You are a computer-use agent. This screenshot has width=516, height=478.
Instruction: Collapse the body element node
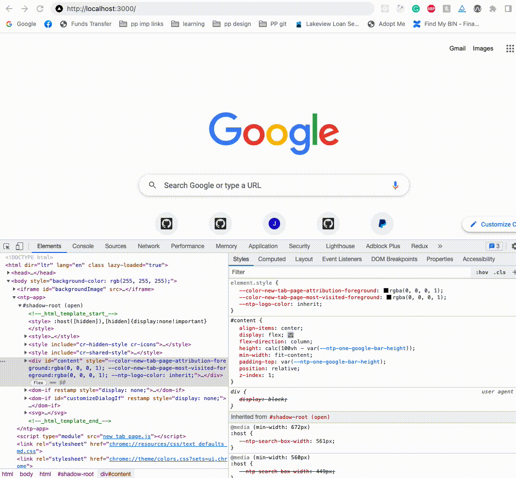(8, 281)
